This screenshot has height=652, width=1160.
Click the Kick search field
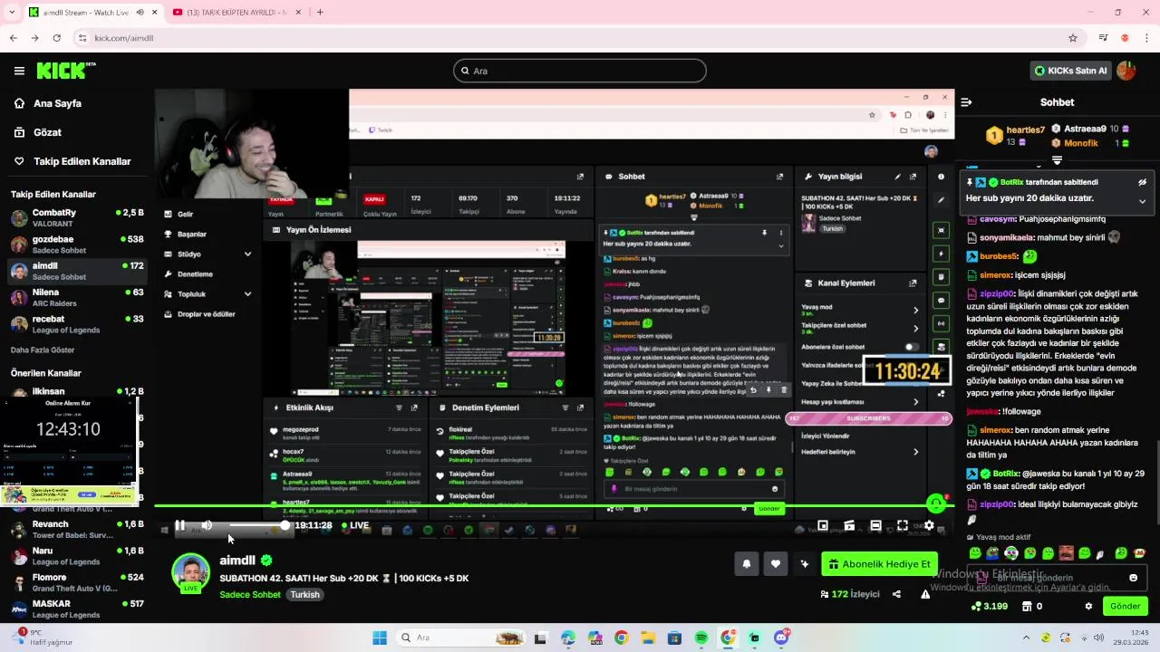(x=580, y=71)
